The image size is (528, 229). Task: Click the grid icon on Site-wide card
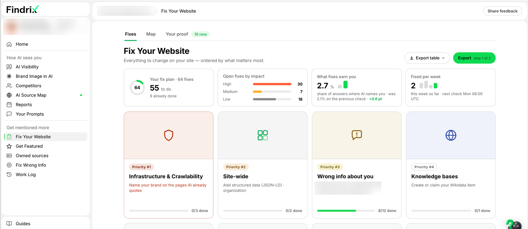263,135
